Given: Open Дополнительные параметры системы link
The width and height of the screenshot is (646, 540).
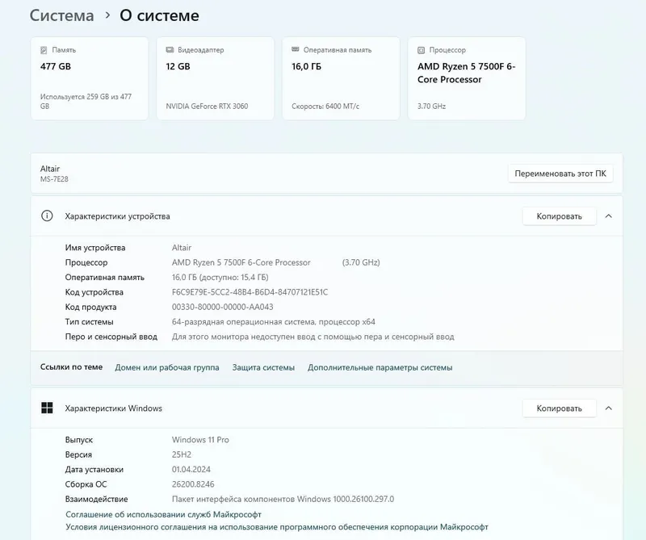Looking at the screenshot, I should click(x=380, y=367).
